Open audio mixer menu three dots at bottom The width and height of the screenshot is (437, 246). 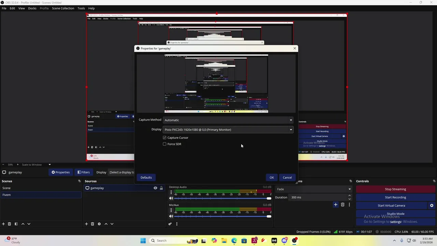tap(177, 224)
